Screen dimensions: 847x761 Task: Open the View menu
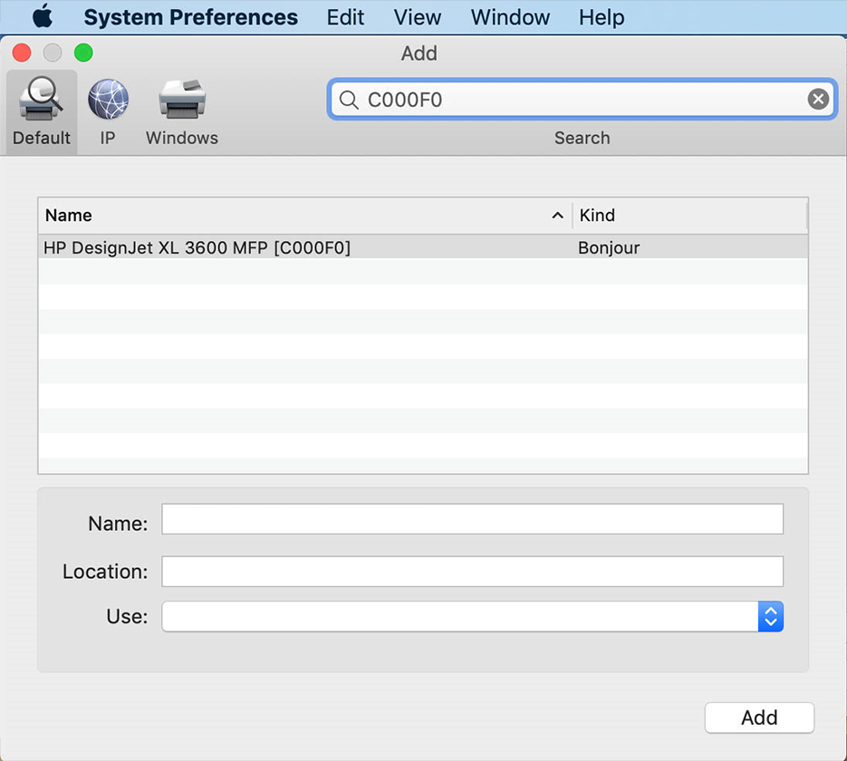click(417, 17)
